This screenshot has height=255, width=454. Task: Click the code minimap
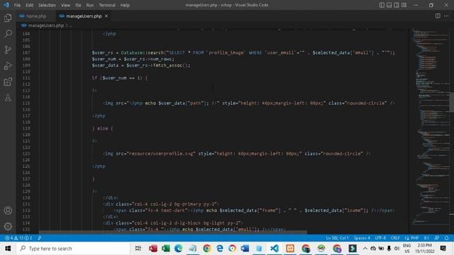pos(431,127)
